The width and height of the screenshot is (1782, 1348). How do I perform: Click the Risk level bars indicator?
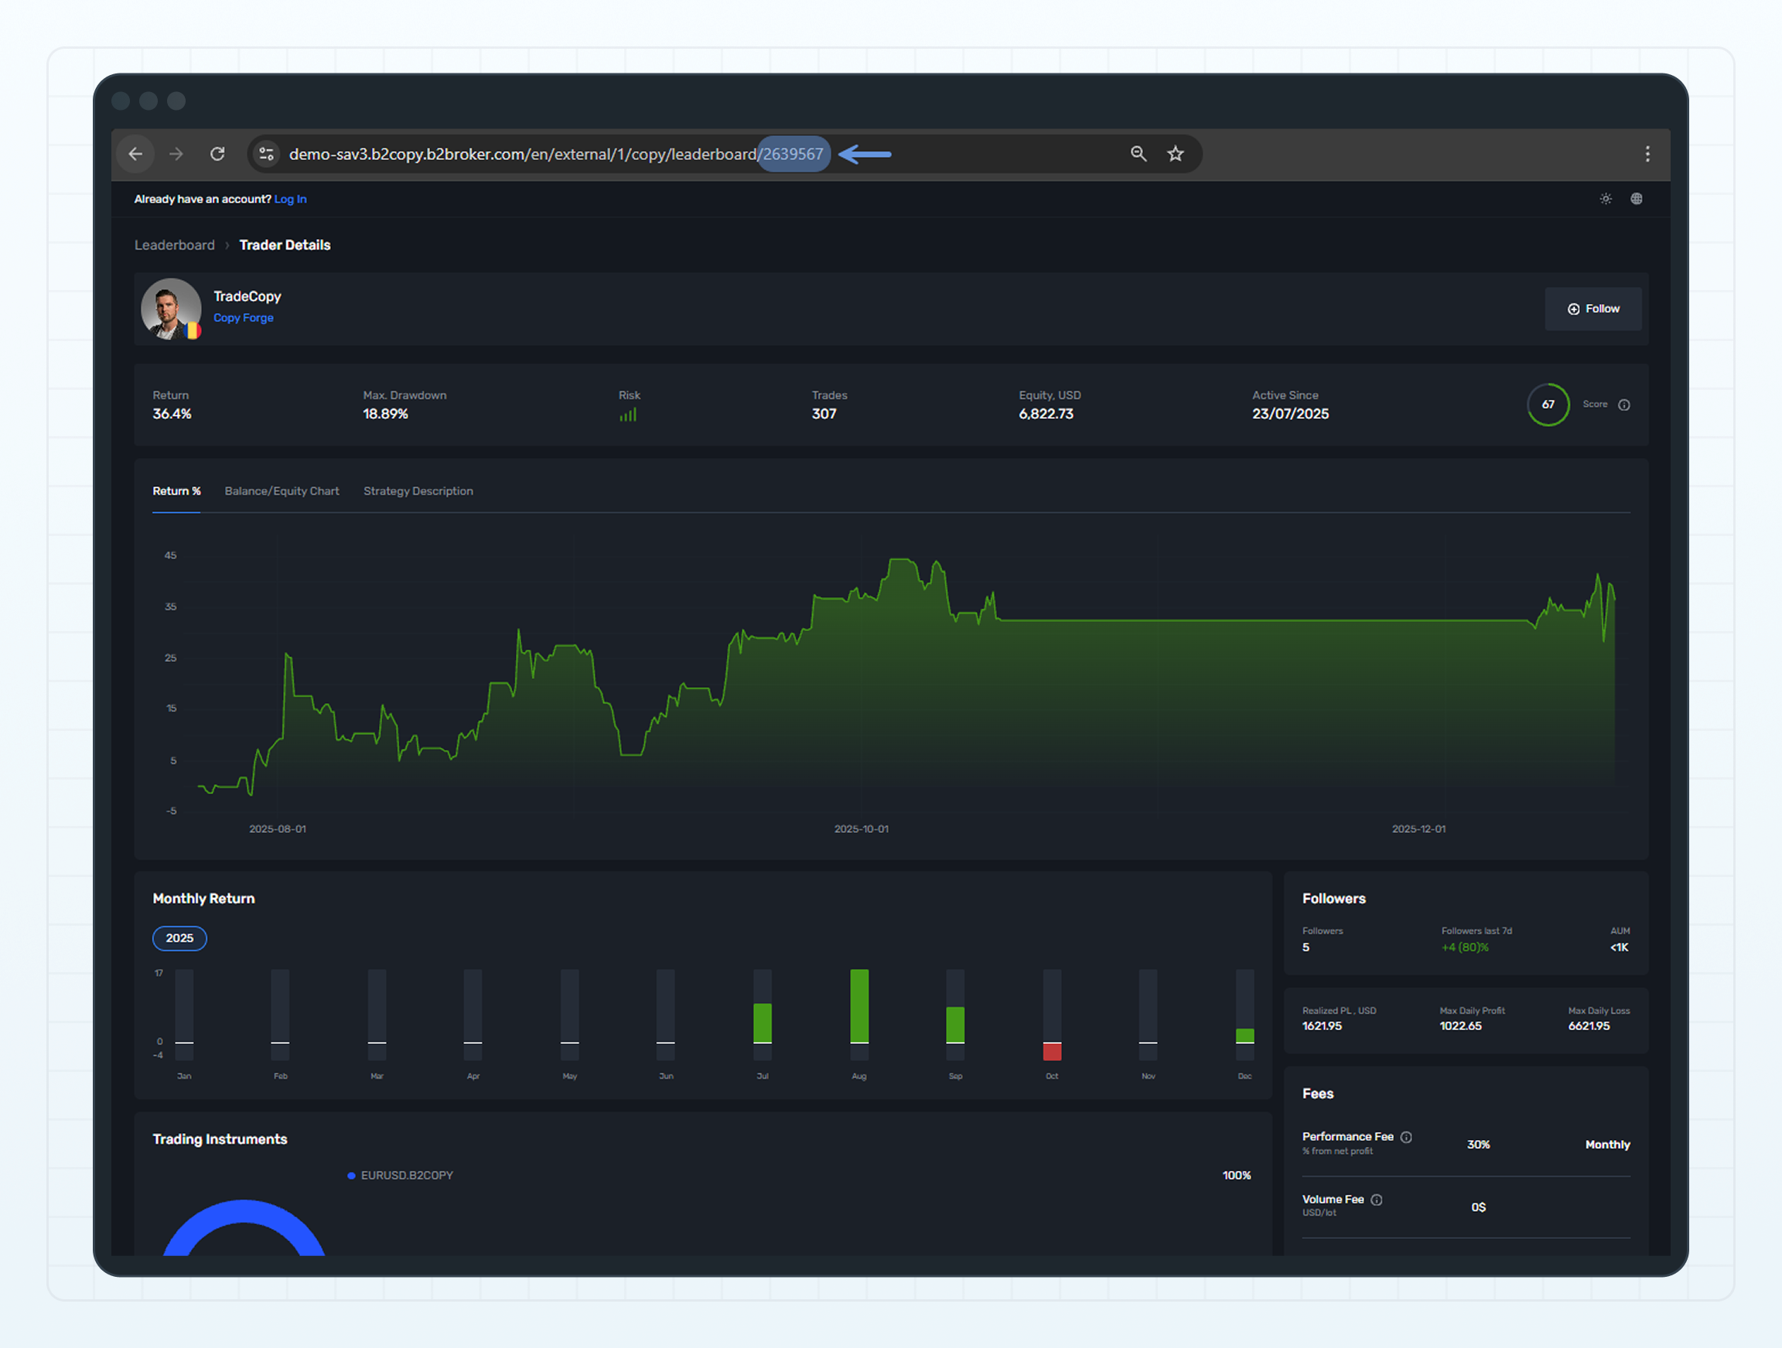[628, 415]
